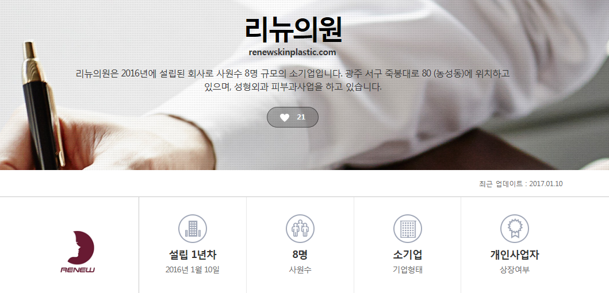This screenshot has height=293, width=609.
Task: Click the company description paragraph
Action: tap(293, 80)
